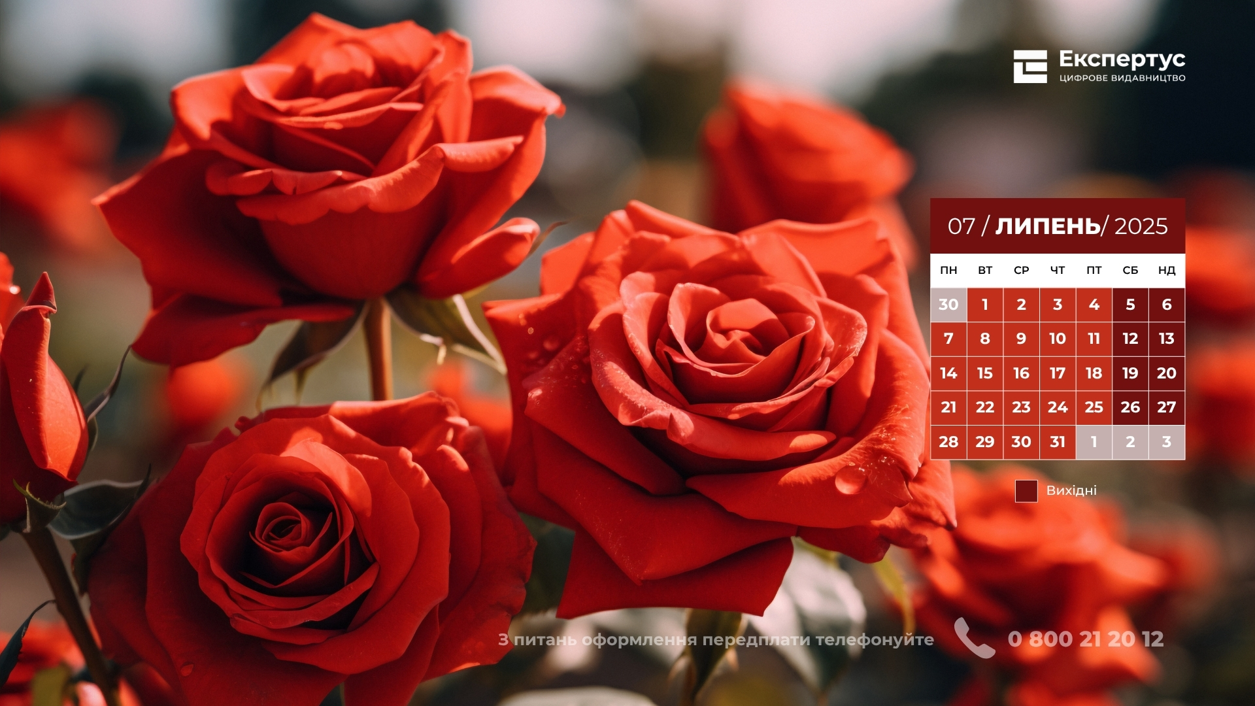The image size is (1255, 706).
Task: Click the dark red Вихідні legend swatch
Action: (x=1026, y=491)
